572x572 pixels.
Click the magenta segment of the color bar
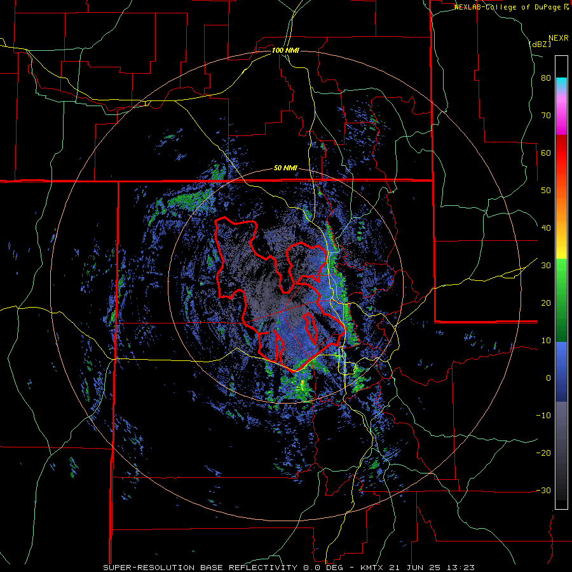561,117
